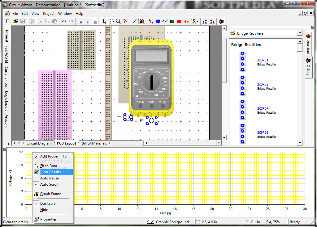Screen dimensions: 317x227
Task: Select the Normal view style tab
Action: [x=7, y=36]
